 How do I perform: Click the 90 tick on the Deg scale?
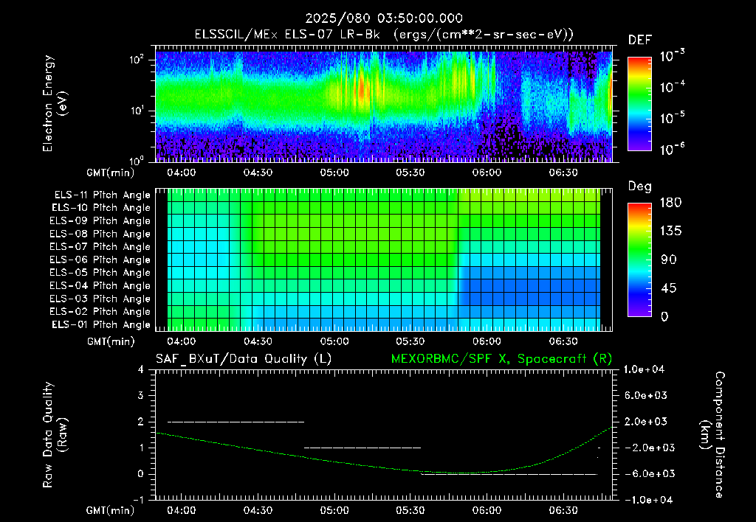[669, 260]
